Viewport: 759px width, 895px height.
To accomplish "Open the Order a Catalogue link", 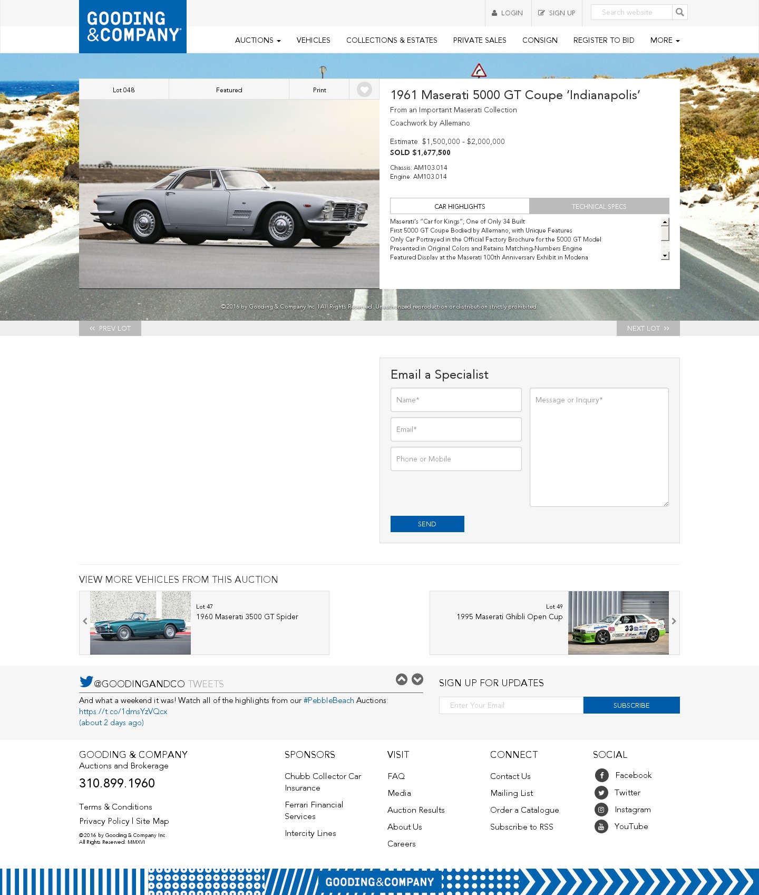I will click(524, 810).
